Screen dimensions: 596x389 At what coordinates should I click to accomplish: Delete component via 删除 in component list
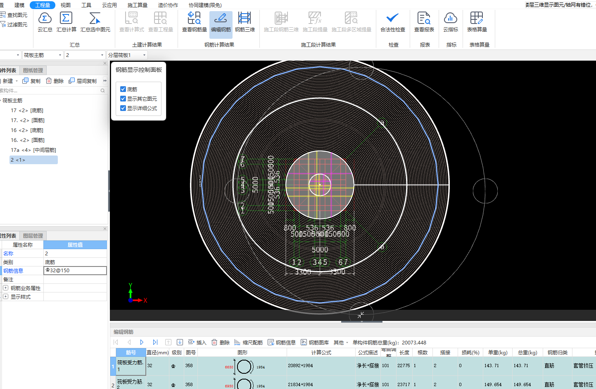pyautogui.click(x=55, y=81)
